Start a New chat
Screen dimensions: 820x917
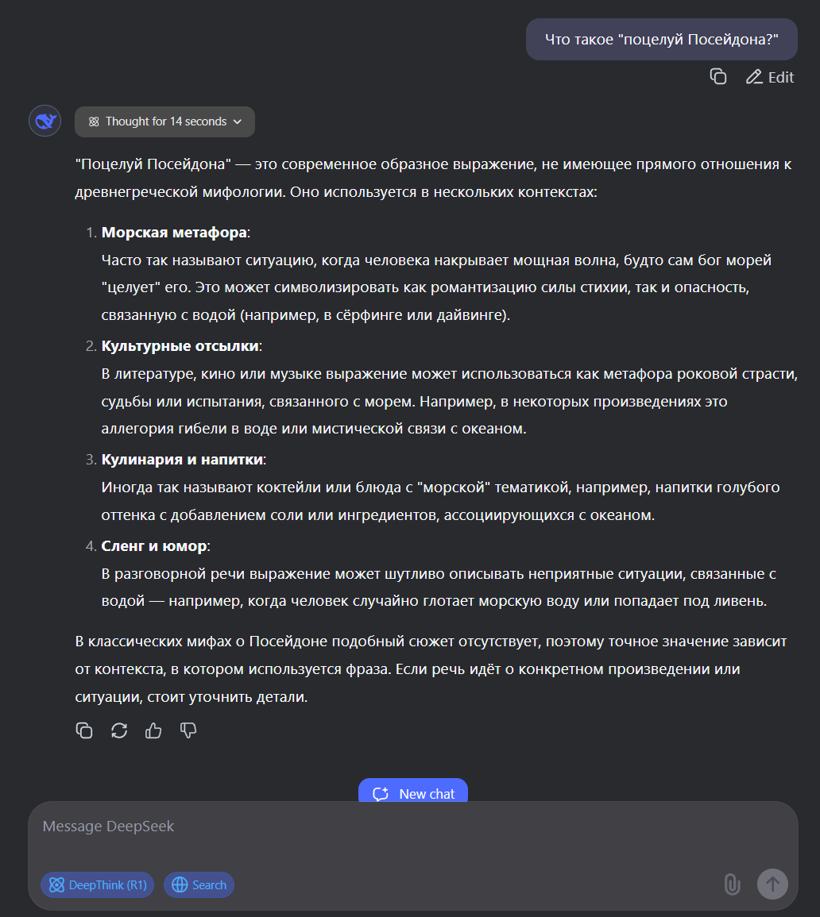pos(413,792)
